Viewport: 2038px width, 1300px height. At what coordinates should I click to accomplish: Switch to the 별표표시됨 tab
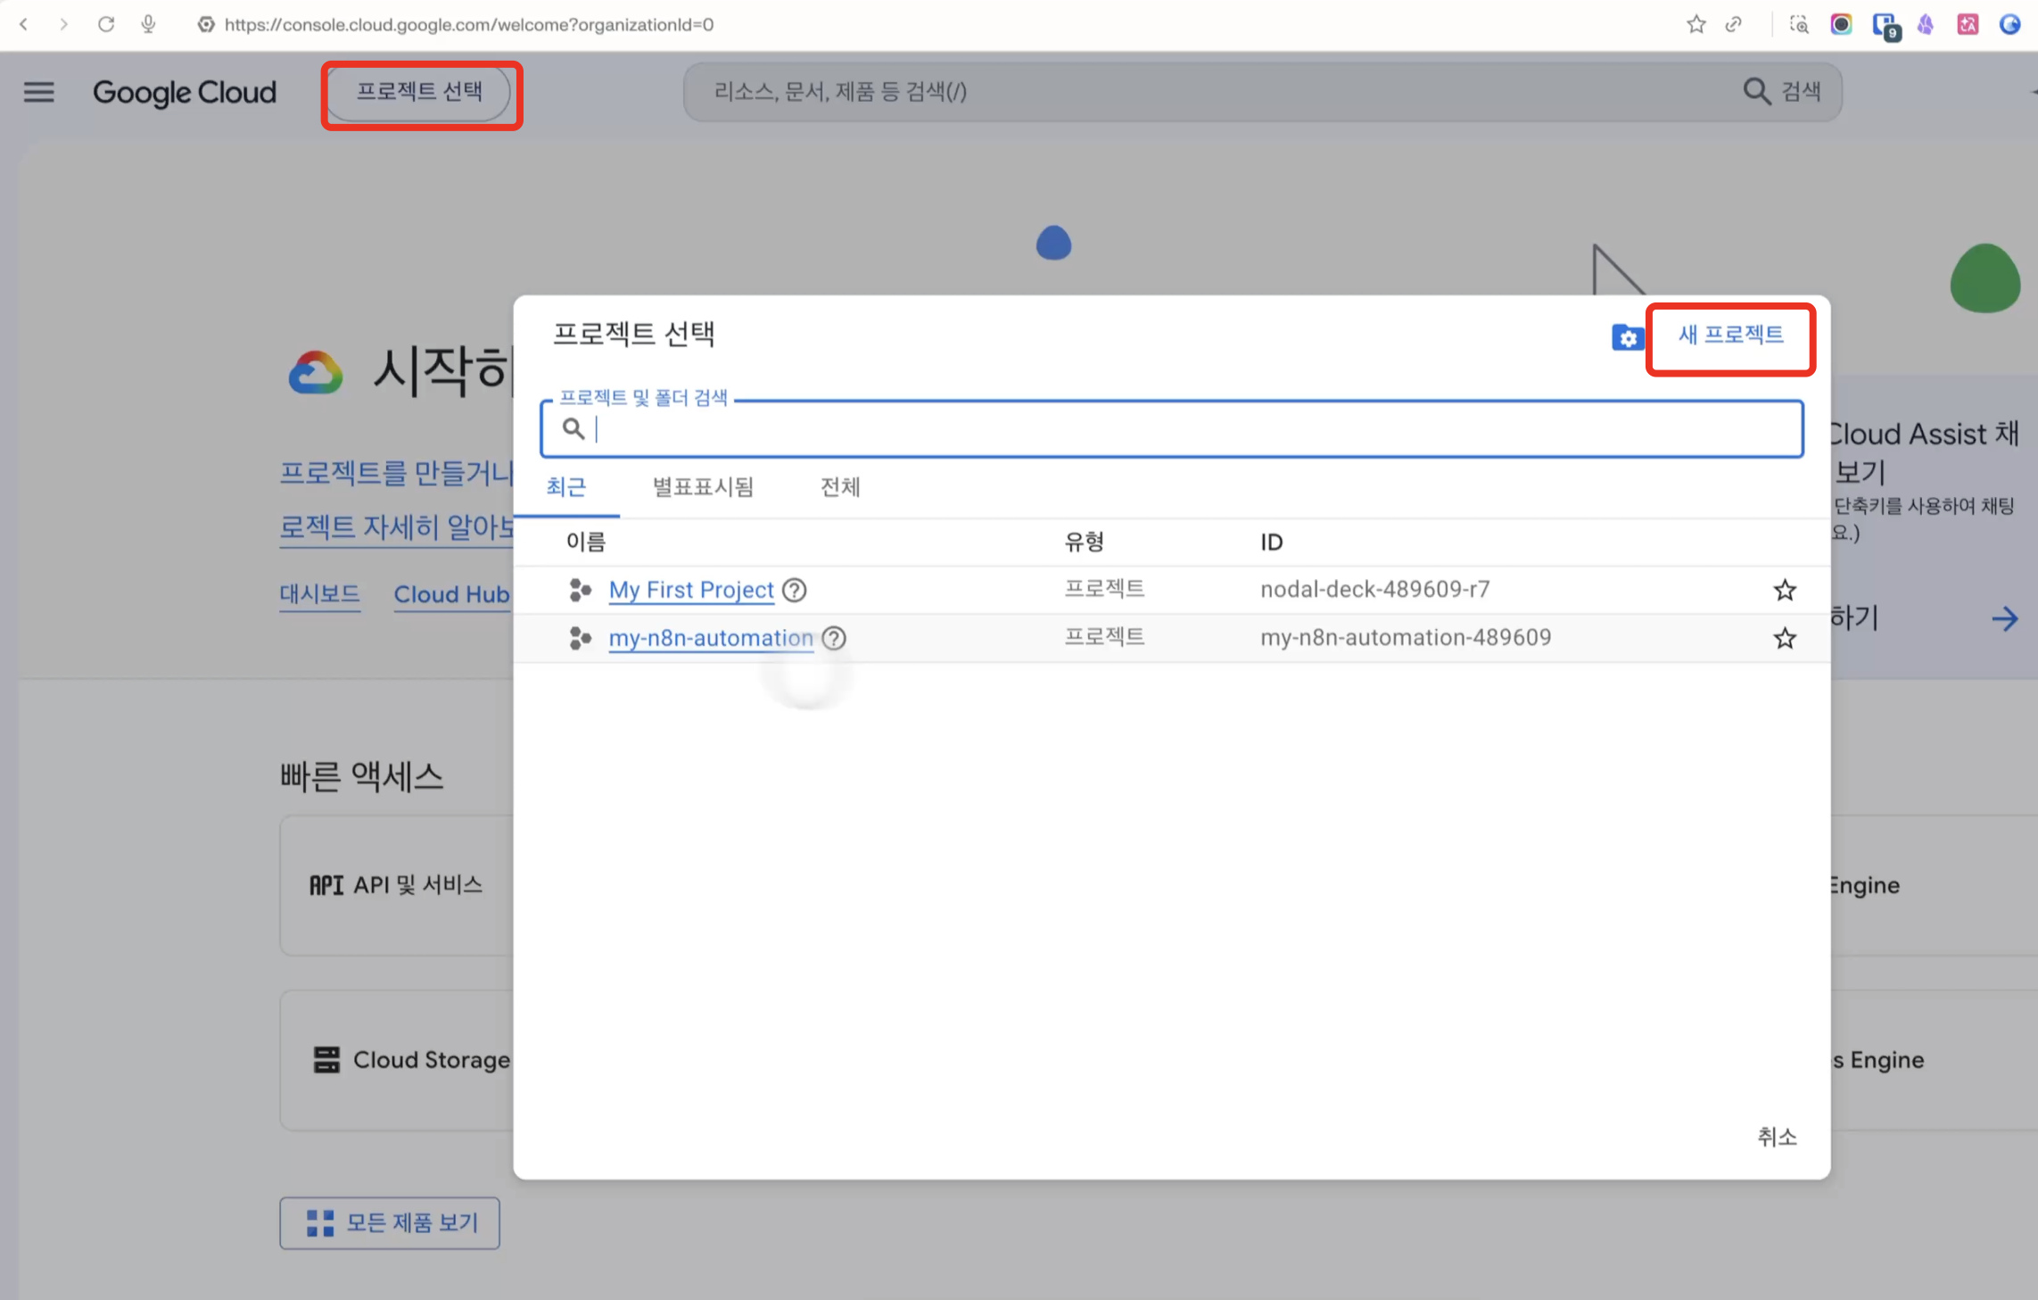[x=704, y=487]
